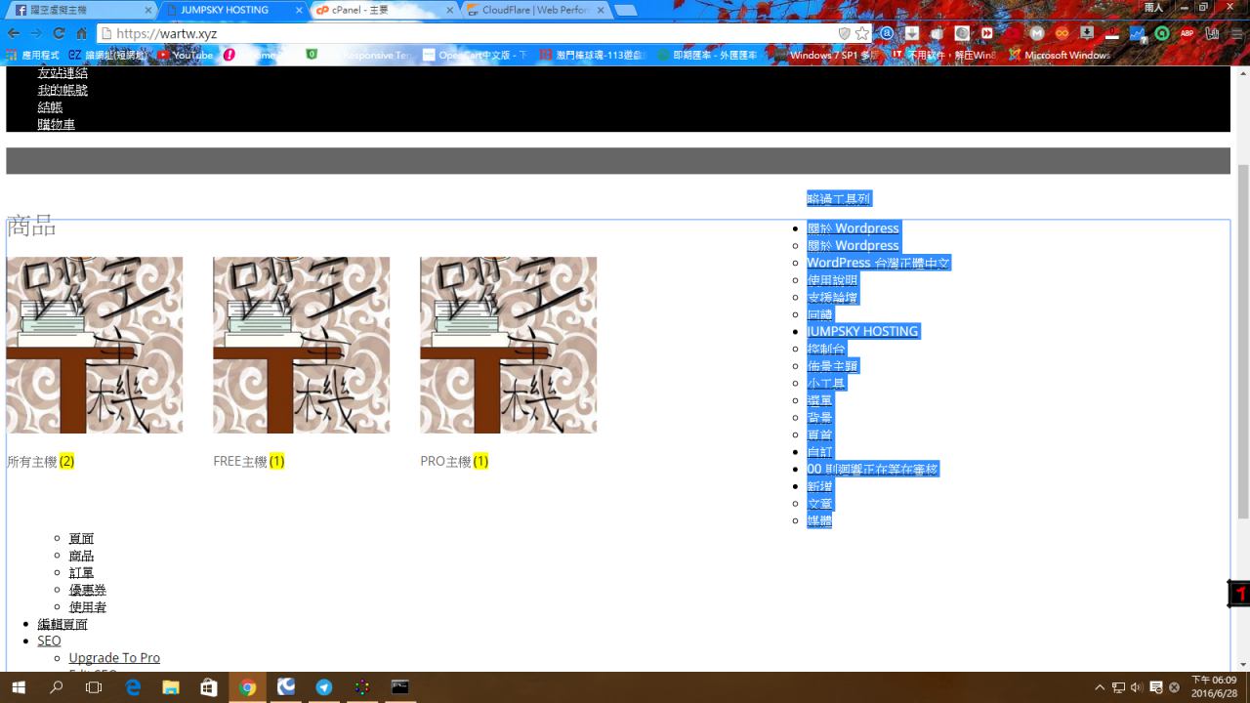Viewport: 1250px width, 703px height.
Task: Open the 應用程式 apps bookmark
Action: click(x=32, y=55)
